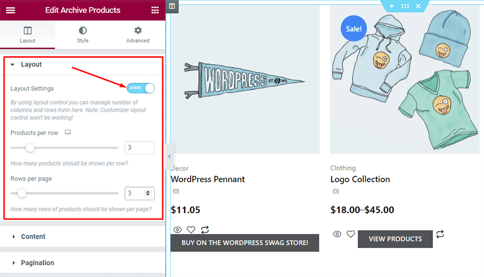Open the Elementor hamburger menu
The image size is (484, 277).
click(x=11, y=10)
